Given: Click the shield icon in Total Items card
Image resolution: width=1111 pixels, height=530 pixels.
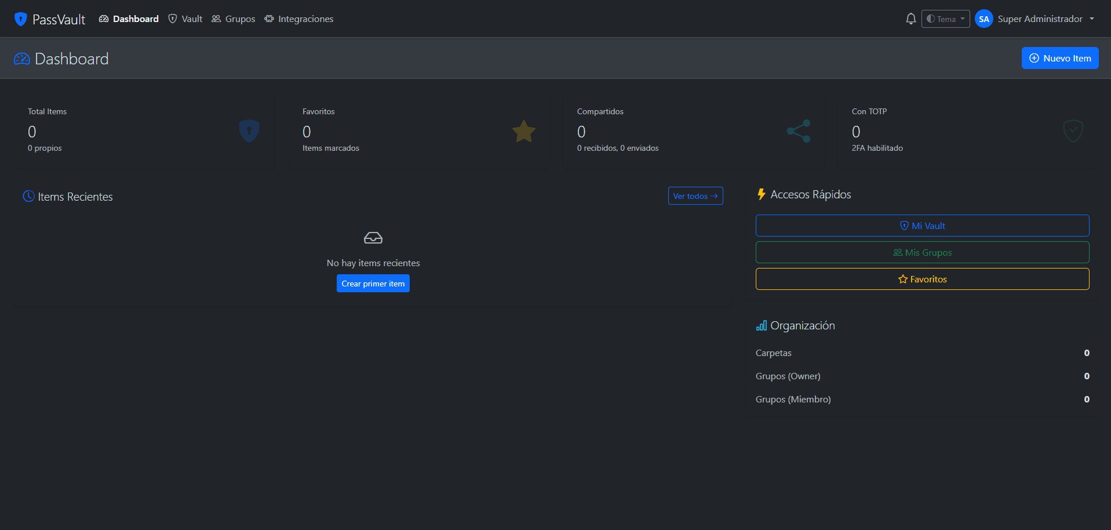Looking at the screenshot, I should [249, 131].
